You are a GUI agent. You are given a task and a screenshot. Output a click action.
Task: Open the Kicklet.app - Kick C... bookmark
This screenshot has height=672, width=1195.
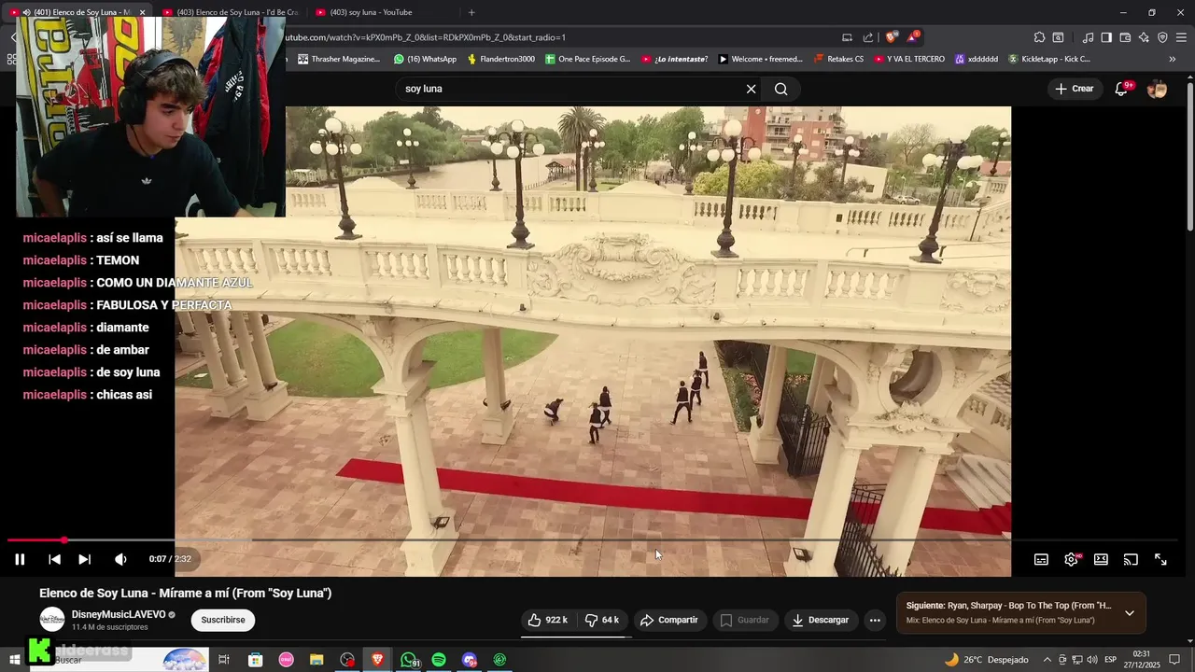(x=1048, y=59)
